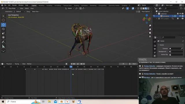
Task: Jump to the next keyframe
Action: click(81, 64)
